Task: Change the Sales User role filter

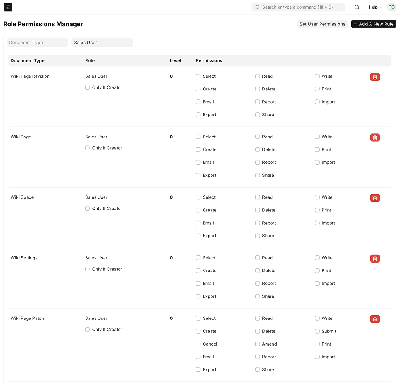Action: click(x=102, y=42)
